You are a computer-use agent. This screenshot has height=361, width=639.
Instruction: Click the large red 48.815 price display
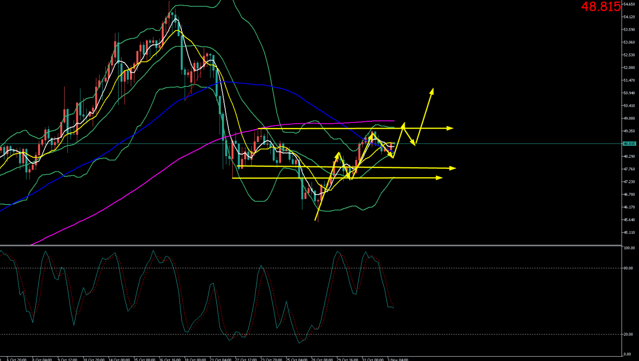click(600, 7)
